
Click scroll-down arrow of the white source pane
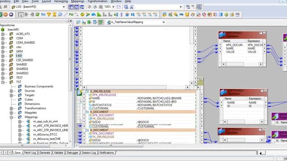(x=191, y=83)
